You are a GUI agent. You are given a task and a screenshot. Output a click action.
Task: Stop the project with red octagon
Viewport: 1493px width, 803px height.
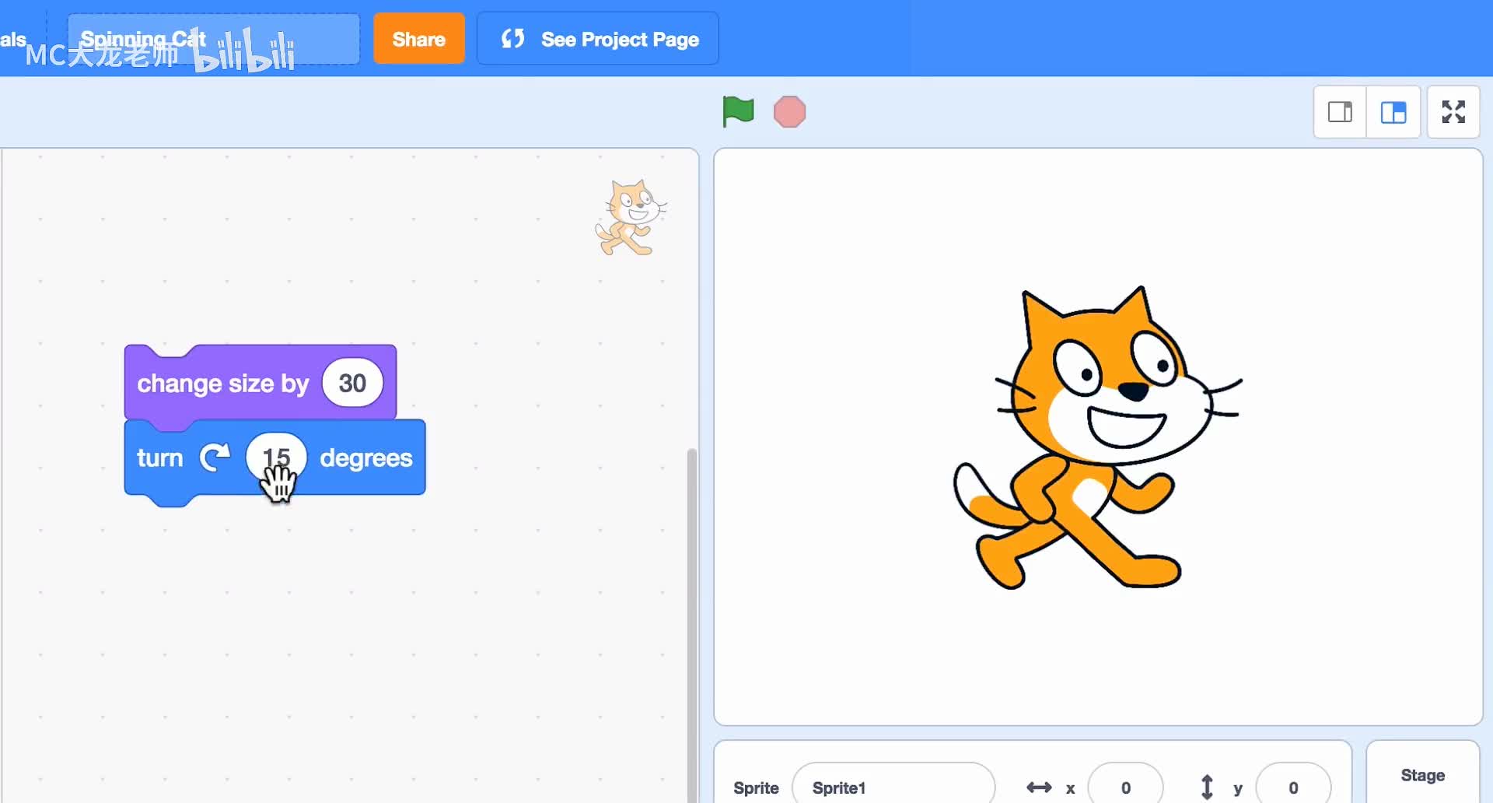pyautogui.click(x=789, y=112)
